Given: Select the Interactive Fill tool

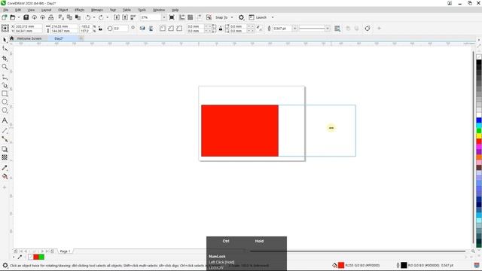Looking at the screenshot, I should point(5,176).
